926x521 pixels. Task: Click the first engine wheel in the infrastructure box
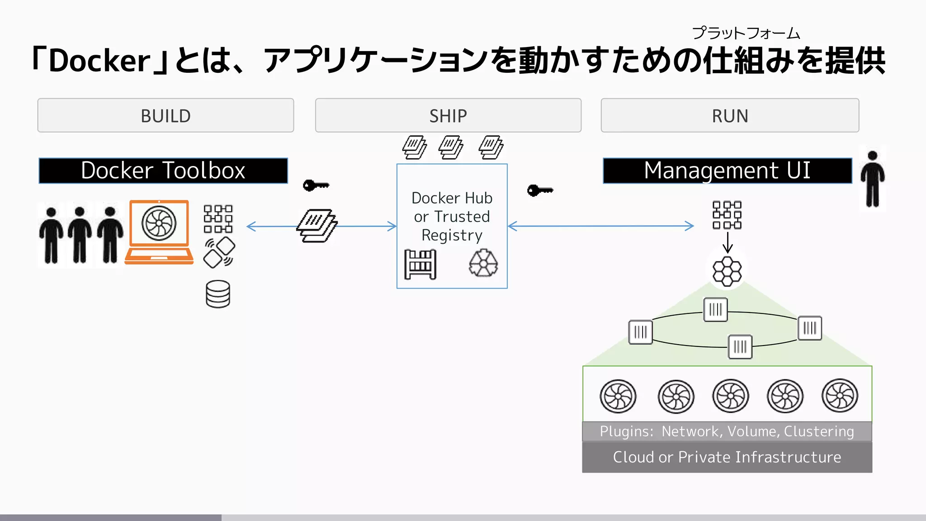pos(618,396)
